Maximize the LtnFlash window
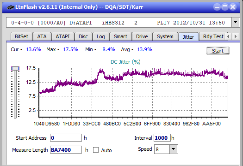Screen dimensions: 243x166 [x=225, y=7]
